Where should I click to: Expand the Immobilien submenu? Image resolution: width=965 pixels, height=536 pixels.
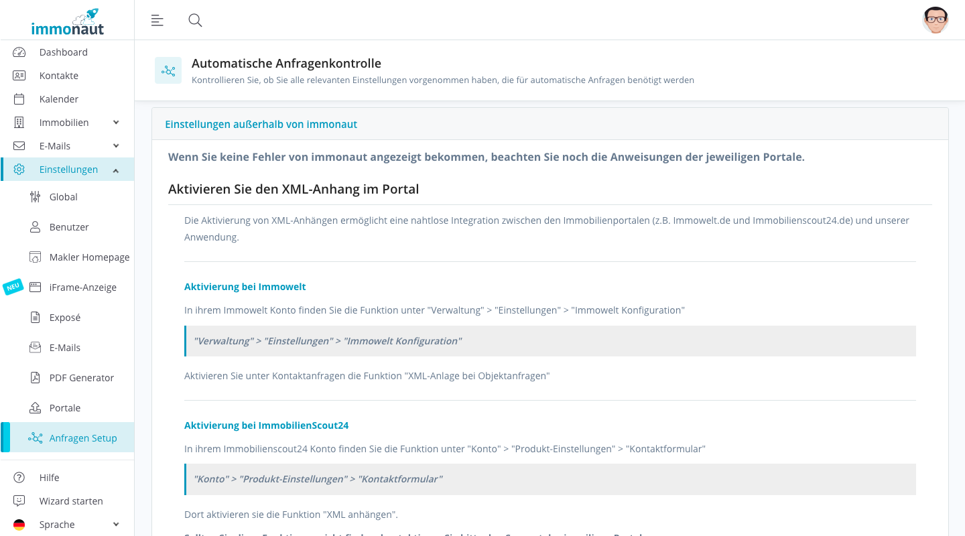point(115,122)
